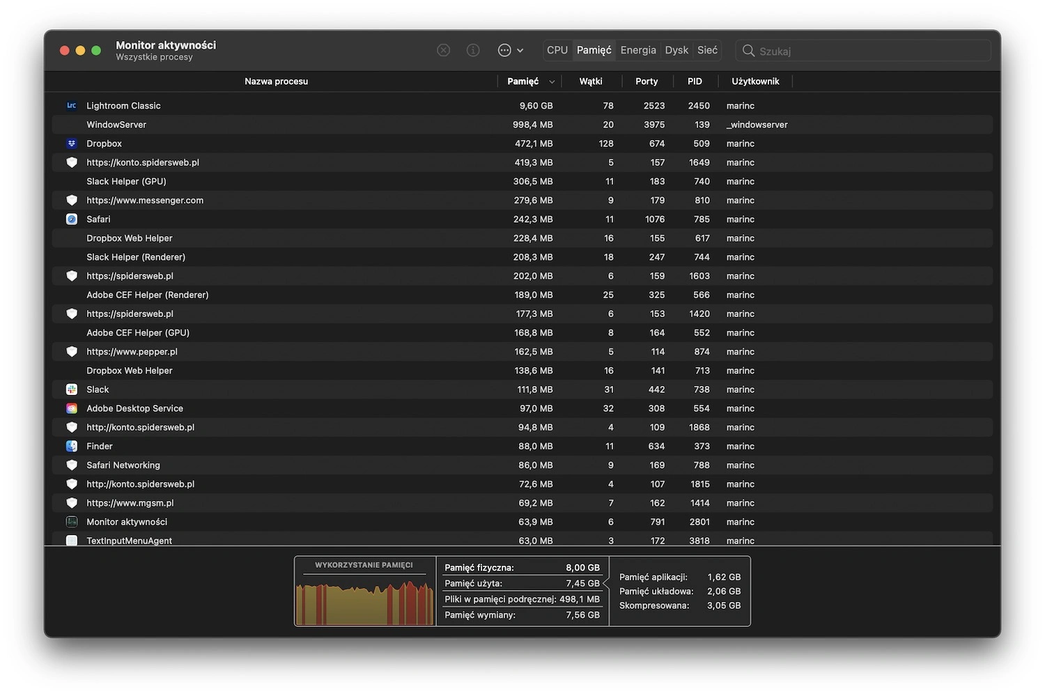The image size is (1045, 696).
Task: Sort by the Użytkownik column header
Action: [x=755, y=82]
